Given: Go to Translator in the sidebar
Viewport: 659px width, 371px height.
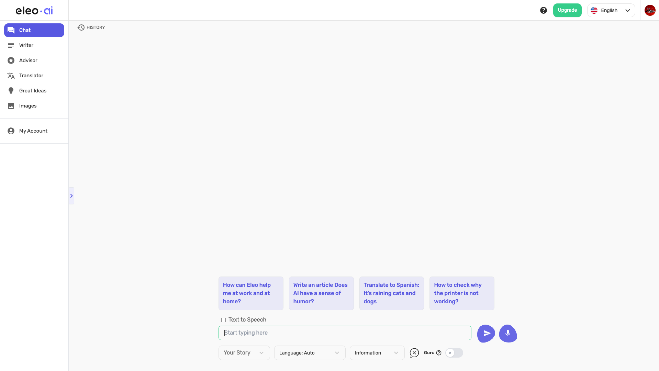Looking at the screenshot, I should (x=31, y=76).
